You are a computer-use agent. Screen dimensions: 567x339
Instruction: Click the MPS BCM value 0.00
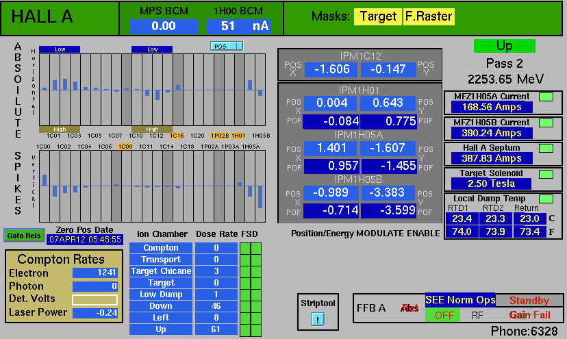pos(164,26)
